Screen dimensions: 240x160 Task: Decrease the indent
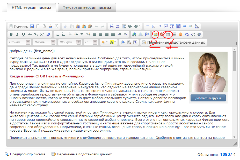pos(70,34)
